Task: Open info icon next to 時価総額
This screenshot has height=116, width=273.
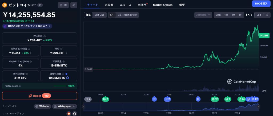Action: 45,36
